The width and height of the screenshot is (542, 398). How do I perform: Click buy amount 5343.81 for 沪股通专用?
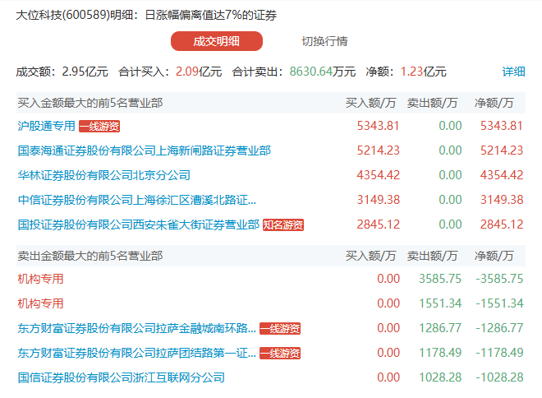[378, 126]
